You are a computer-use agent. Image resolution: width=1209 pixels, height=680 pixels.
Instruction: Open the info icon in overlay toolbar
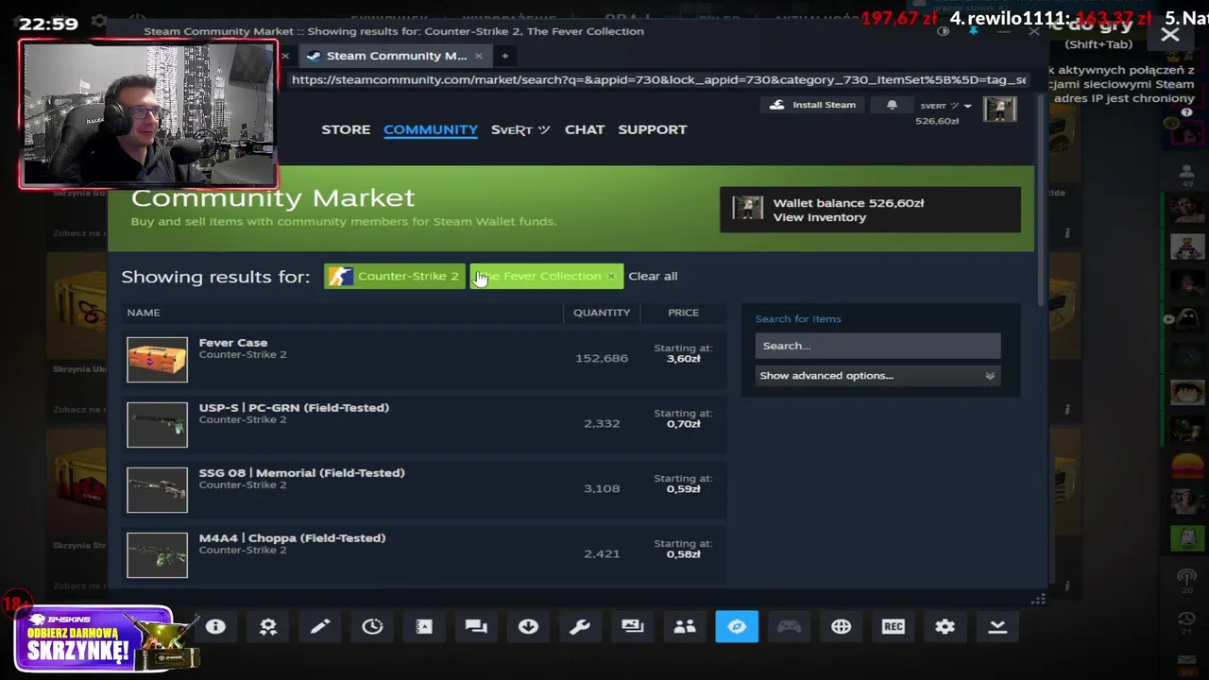[215, 627]
